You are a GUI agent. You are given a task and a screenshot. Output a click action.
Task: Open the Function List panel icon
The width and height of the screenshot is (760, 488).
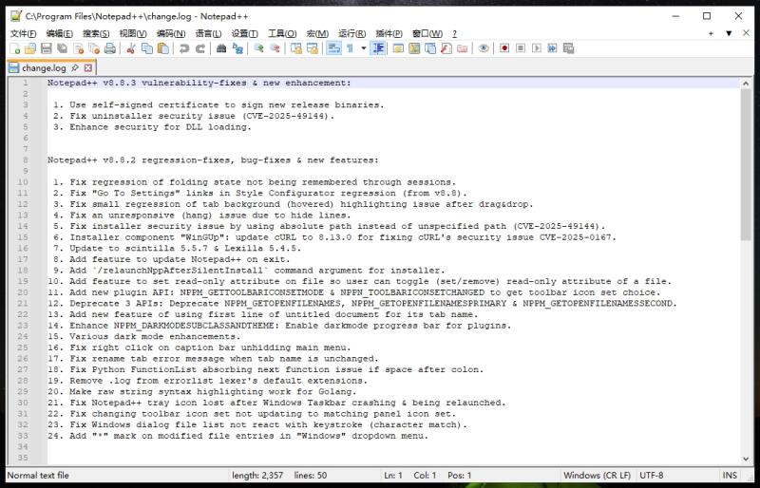(x=446, y=48)
